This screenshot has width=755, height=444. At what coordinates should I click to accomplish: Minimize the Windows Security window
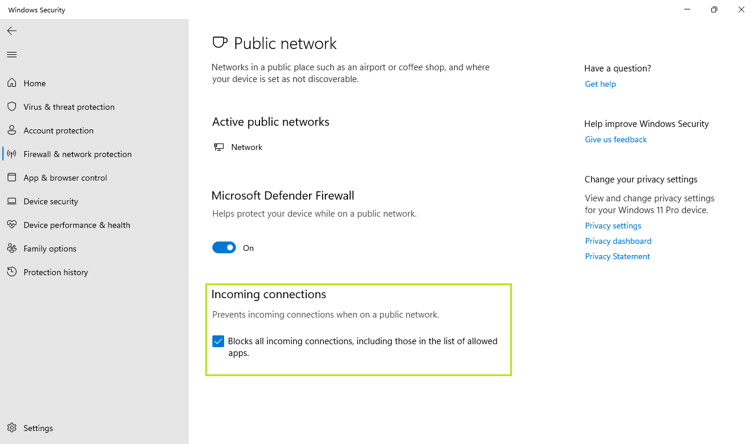(687, 9)
